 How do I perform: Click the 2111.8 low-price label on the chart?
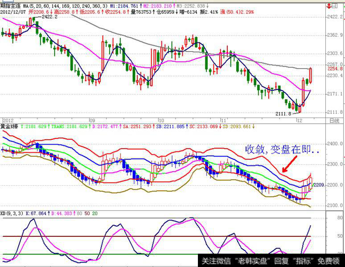283,113
